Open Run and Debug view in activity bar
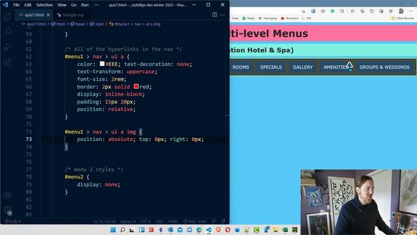 7,47
